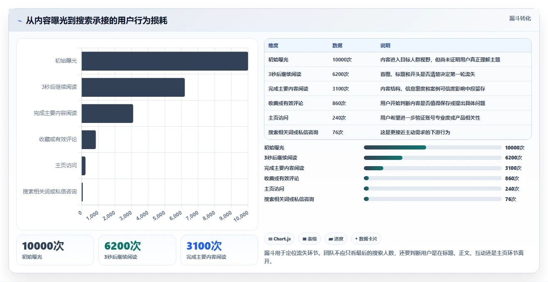Click description 用户开始判断内容是否值得保存
Image resolution: width=548 pixels, height=282 pixels.
tap(433, 103)
